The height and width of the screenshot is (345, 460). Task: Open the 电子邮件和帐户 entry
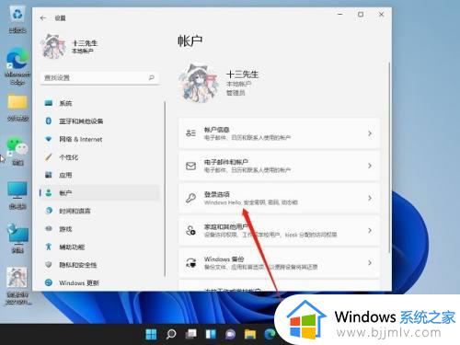280,166
